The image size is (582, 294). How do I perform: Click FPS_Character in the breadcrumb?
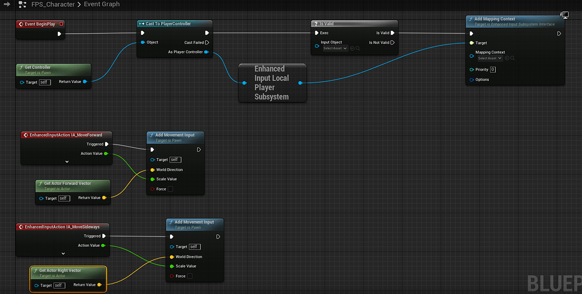[53, 4]
